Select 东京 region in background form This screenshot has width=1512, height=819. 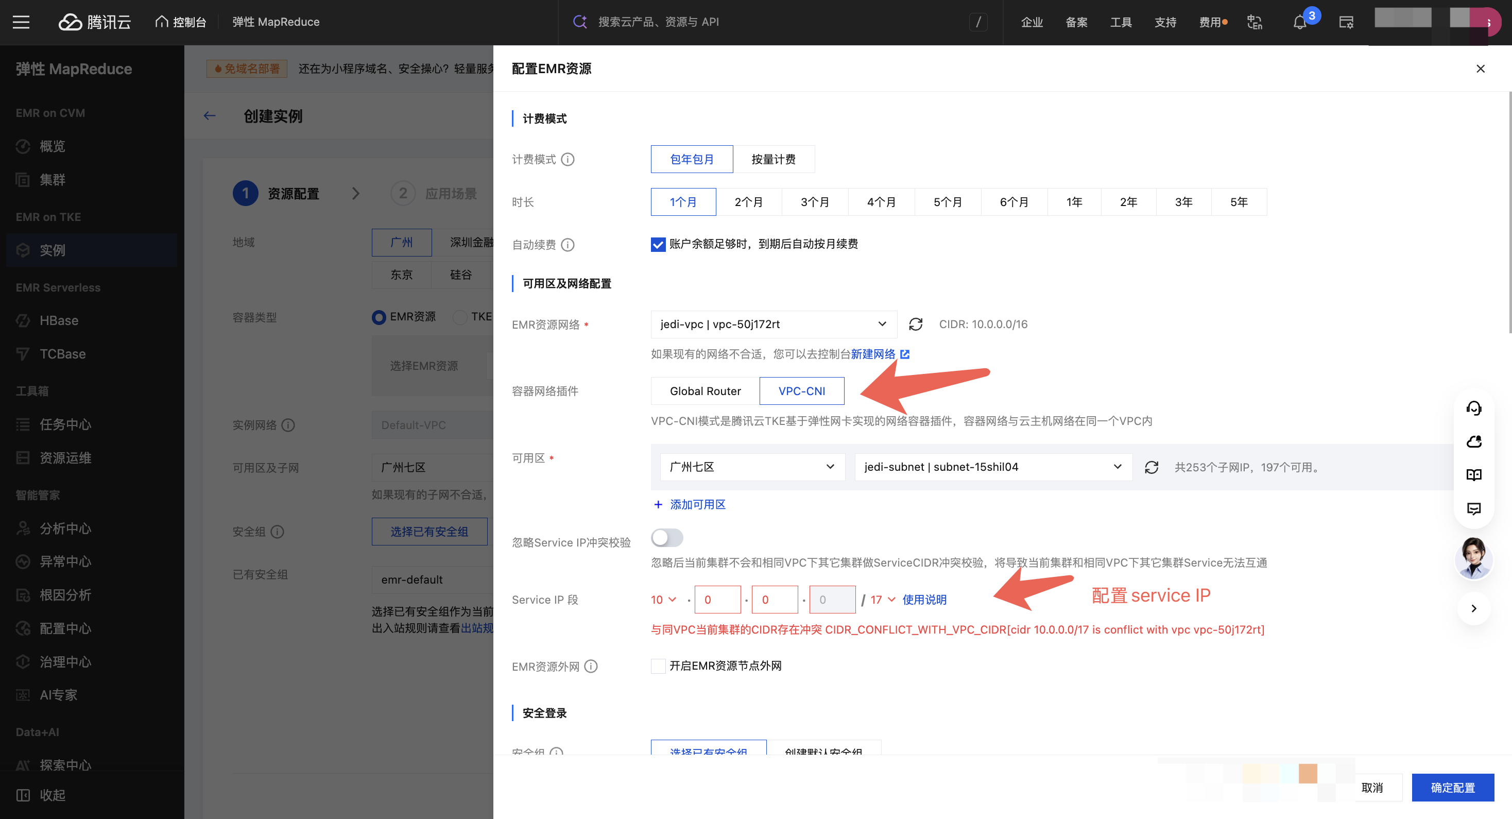pos(402,275)
